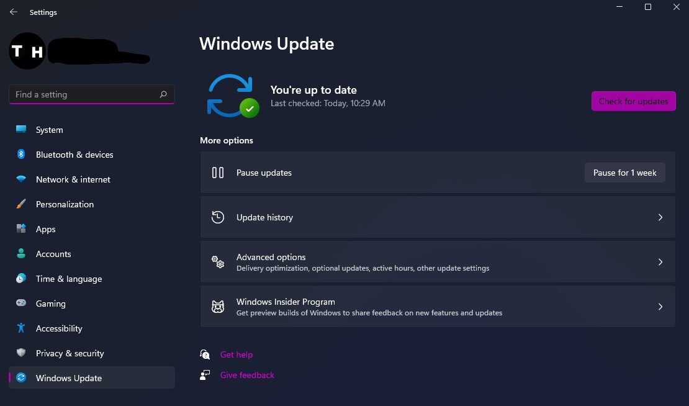This screenshot has width=689, height=406.
Task: Click the Get preview builds description text
Action: 369,313
